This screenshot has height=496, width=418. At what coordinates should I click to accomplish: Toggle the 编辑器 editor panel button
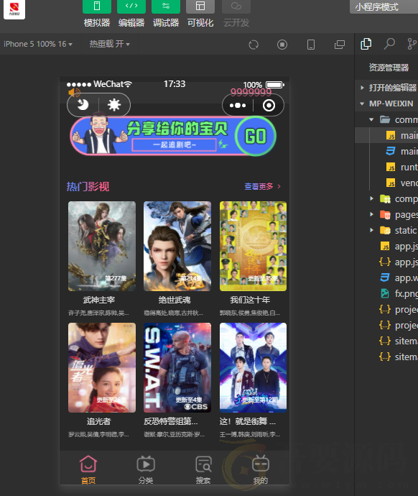(131, 6)
